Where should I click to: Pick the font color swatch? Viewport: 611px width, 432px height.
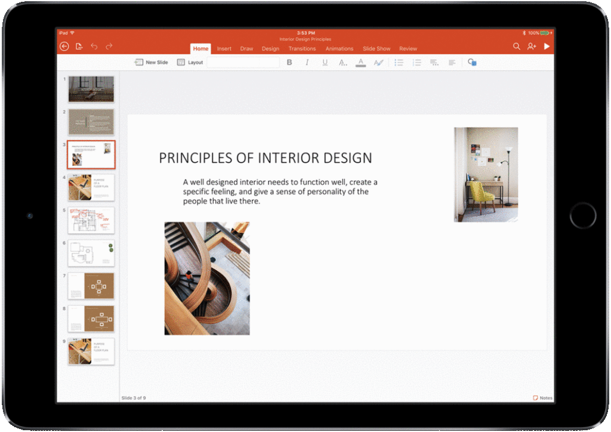tap(360, 62)
